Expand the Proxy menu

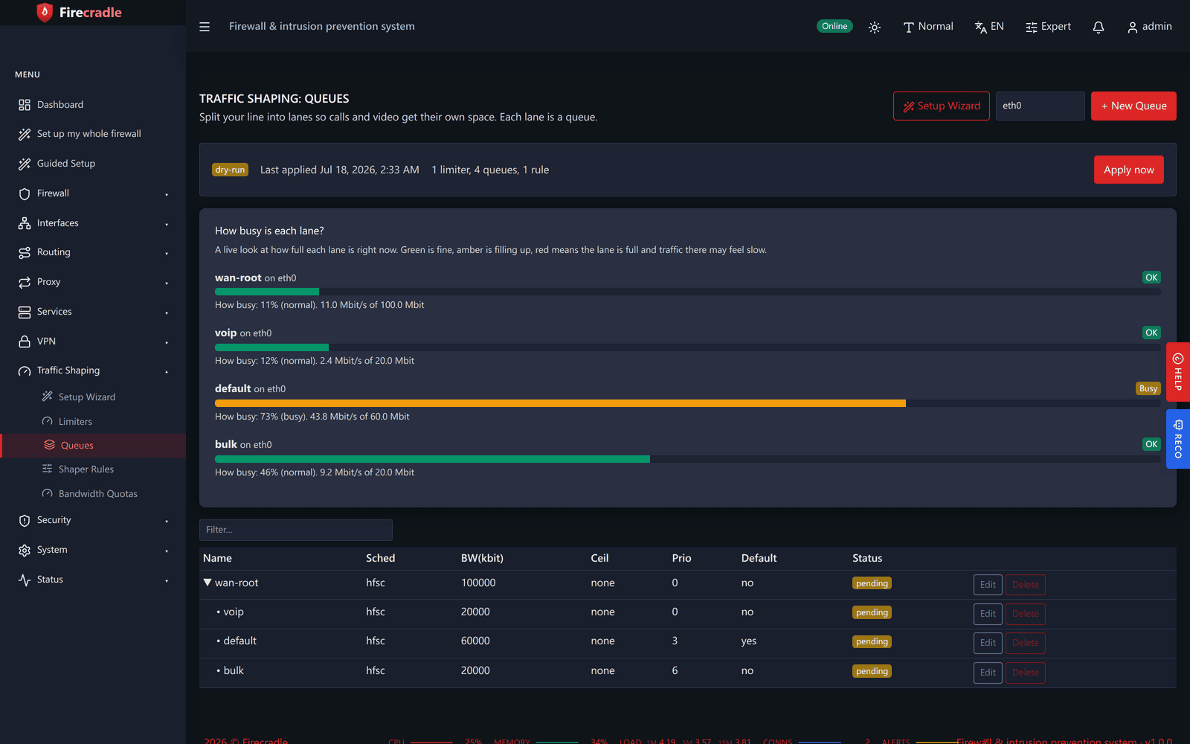pyautogui.click(x=93, y=282)
